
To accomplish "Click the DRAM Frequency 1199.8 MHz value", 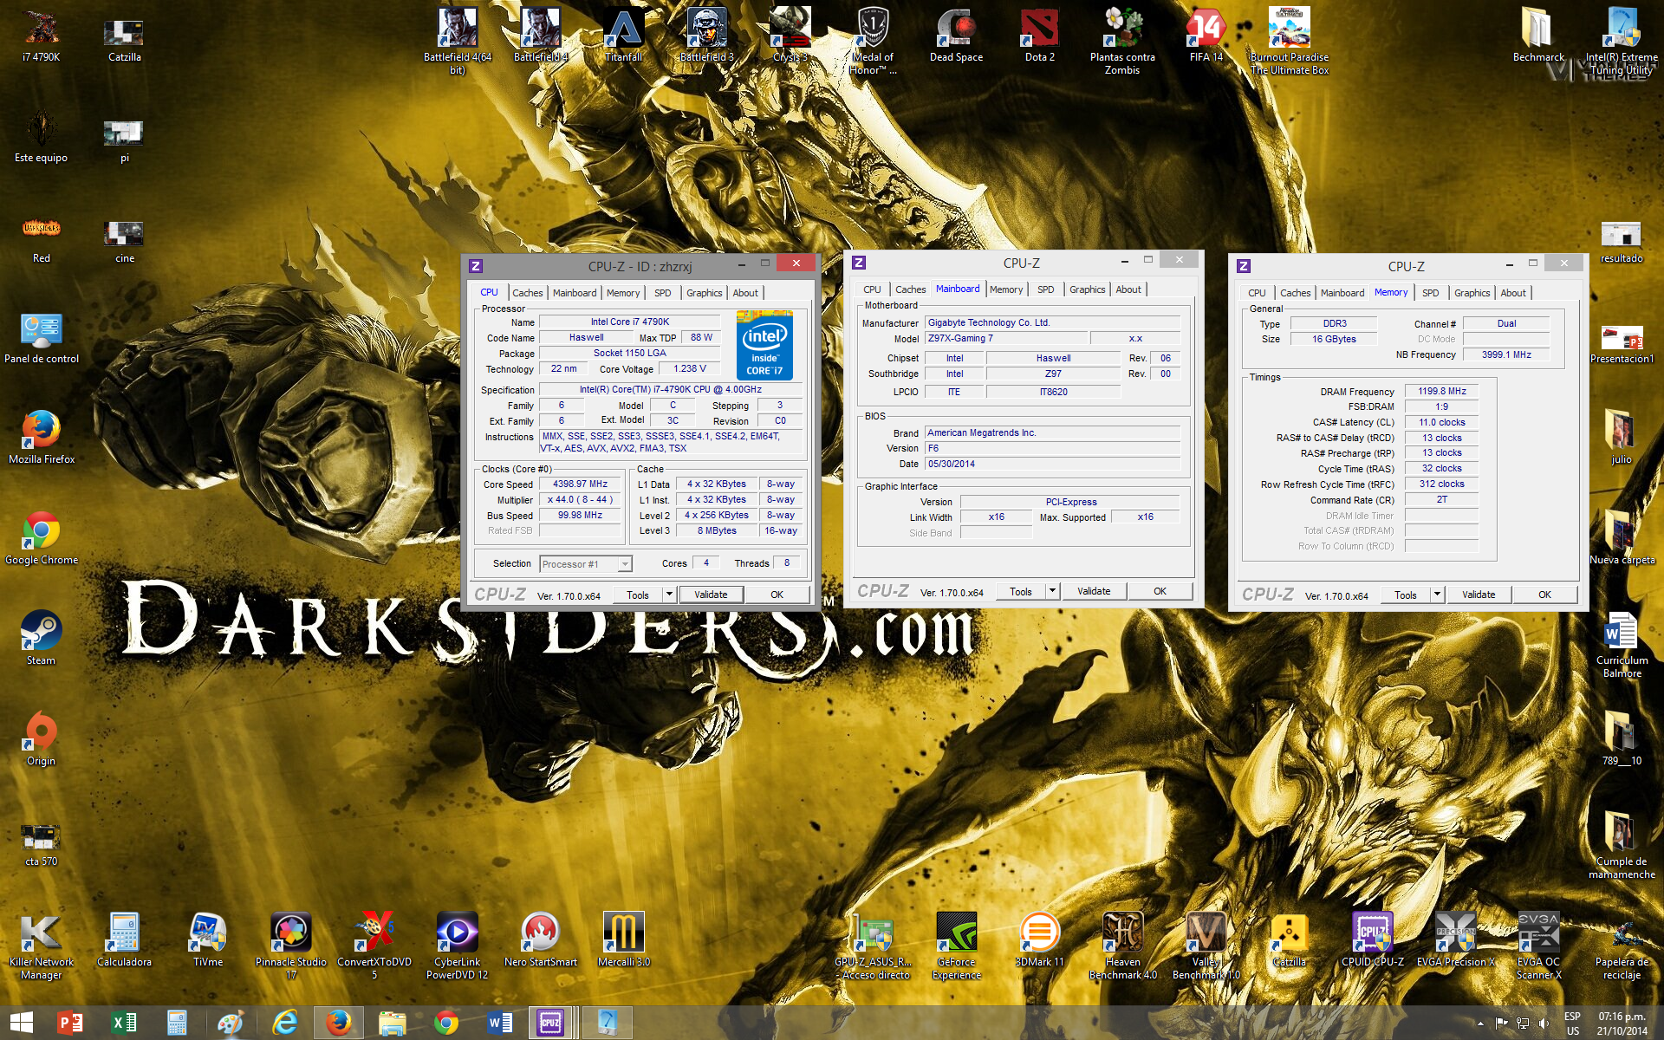I will 1441,391.
